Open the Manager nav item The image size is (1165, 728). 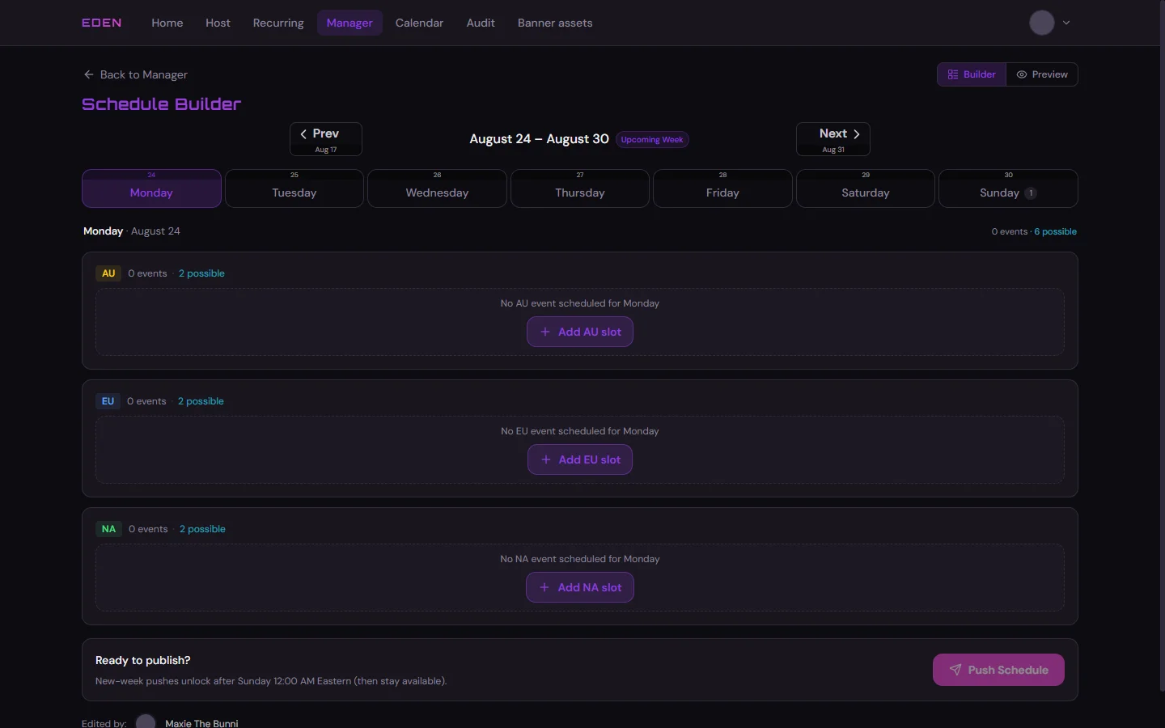[349, 23]
